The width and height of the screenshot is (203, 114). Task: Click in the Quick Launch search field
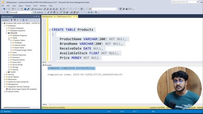click(x=184, y=2)
